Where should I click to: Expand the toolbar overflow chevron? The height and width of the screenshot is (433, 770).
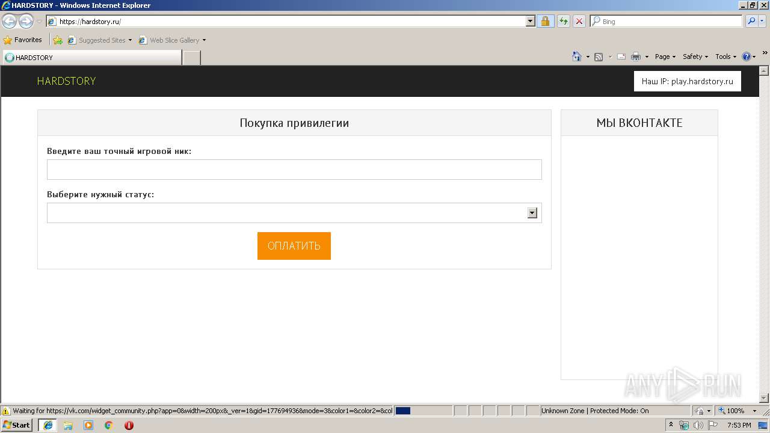(x=765, y=54)
